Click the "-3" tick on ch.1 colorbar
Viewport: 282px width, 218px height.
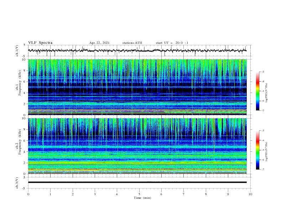click(263, 72)
